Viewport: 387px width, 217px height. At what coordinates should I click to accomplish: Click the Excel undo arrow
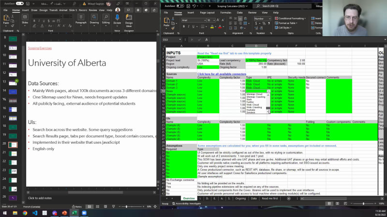pyautogui.click(x=194, y=6)
